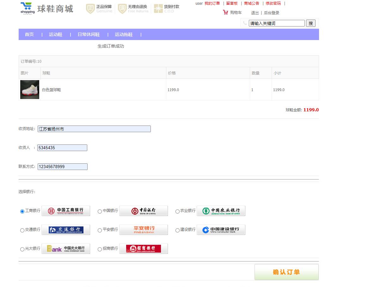375x287 pixels.
Task: Click the 中国建设银行 bank logo
Action: tap(221, 230)
